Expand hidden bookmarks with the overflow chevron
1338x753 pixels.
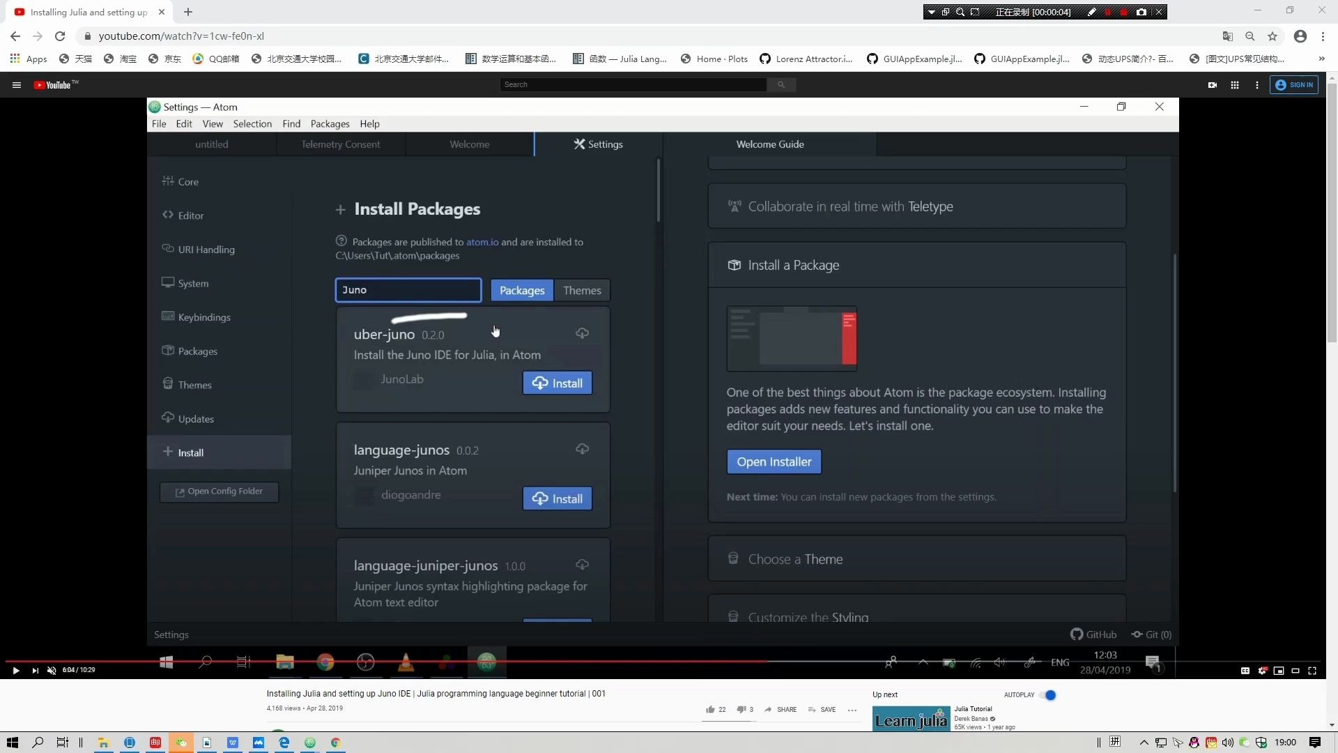tap(1321, 59)
